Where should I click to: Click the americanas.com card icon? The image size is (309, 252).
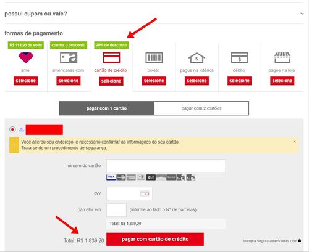[69, 58]
